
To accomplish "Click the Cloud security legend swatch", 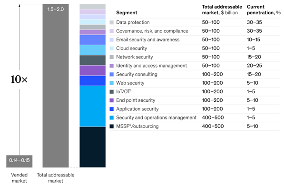I will click(112, 49).
